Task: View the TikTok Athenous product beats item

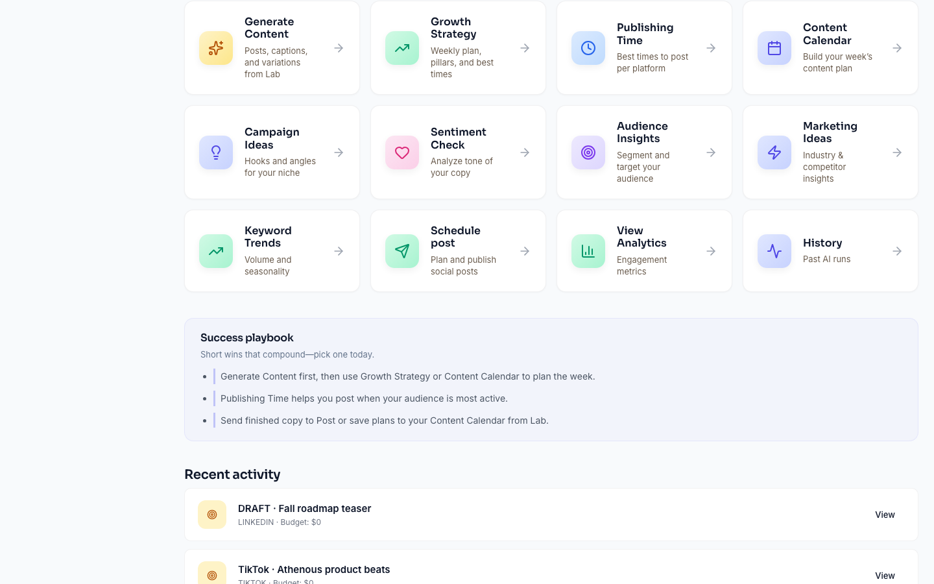Action: (885, 576)
